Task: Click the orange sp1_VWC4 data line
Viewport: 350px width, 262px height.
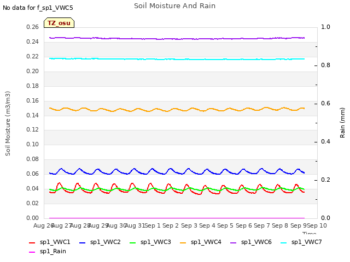Action: 177,109
